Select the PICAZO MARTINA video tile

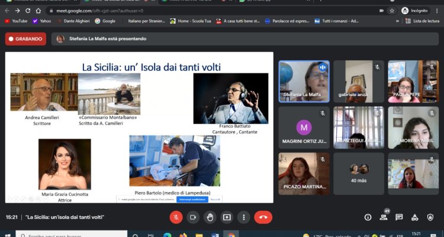click(304, 174)
